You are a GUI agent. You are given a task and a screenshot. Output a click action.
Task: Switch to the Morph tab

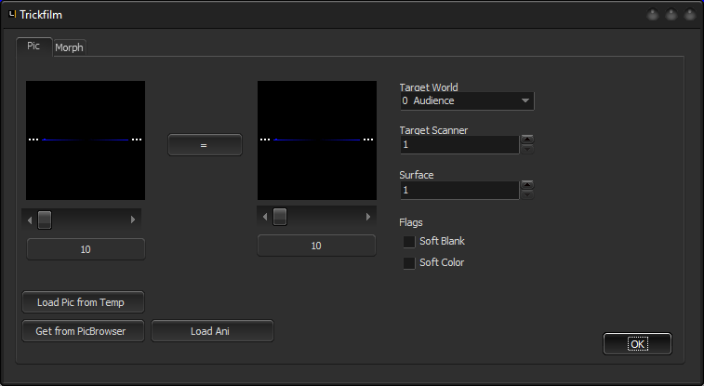[69, 47]
